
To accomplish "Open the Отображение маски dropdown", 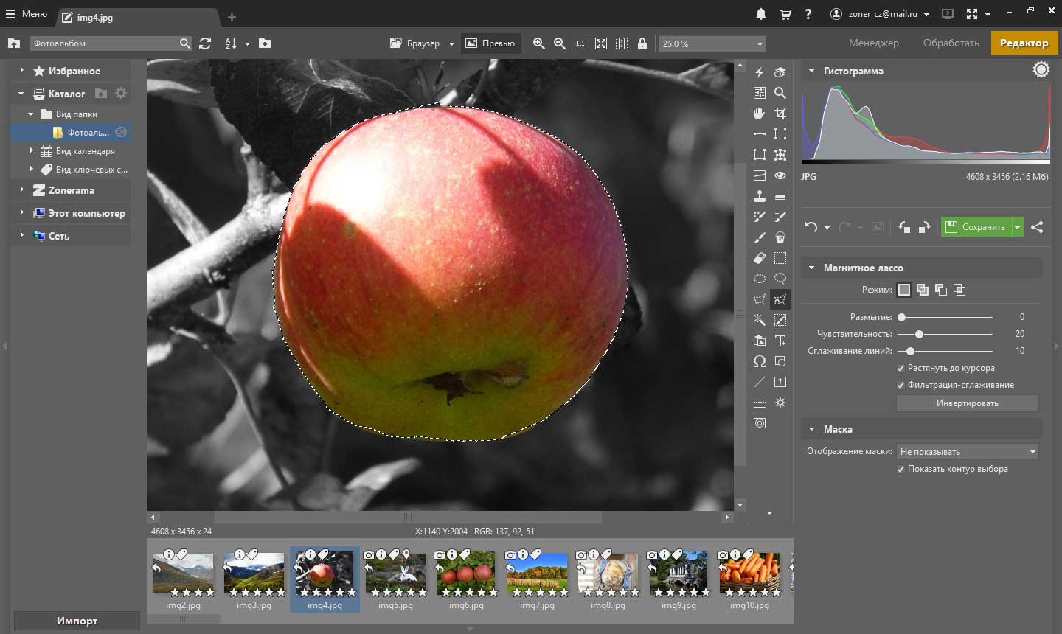I will [968, 451].
